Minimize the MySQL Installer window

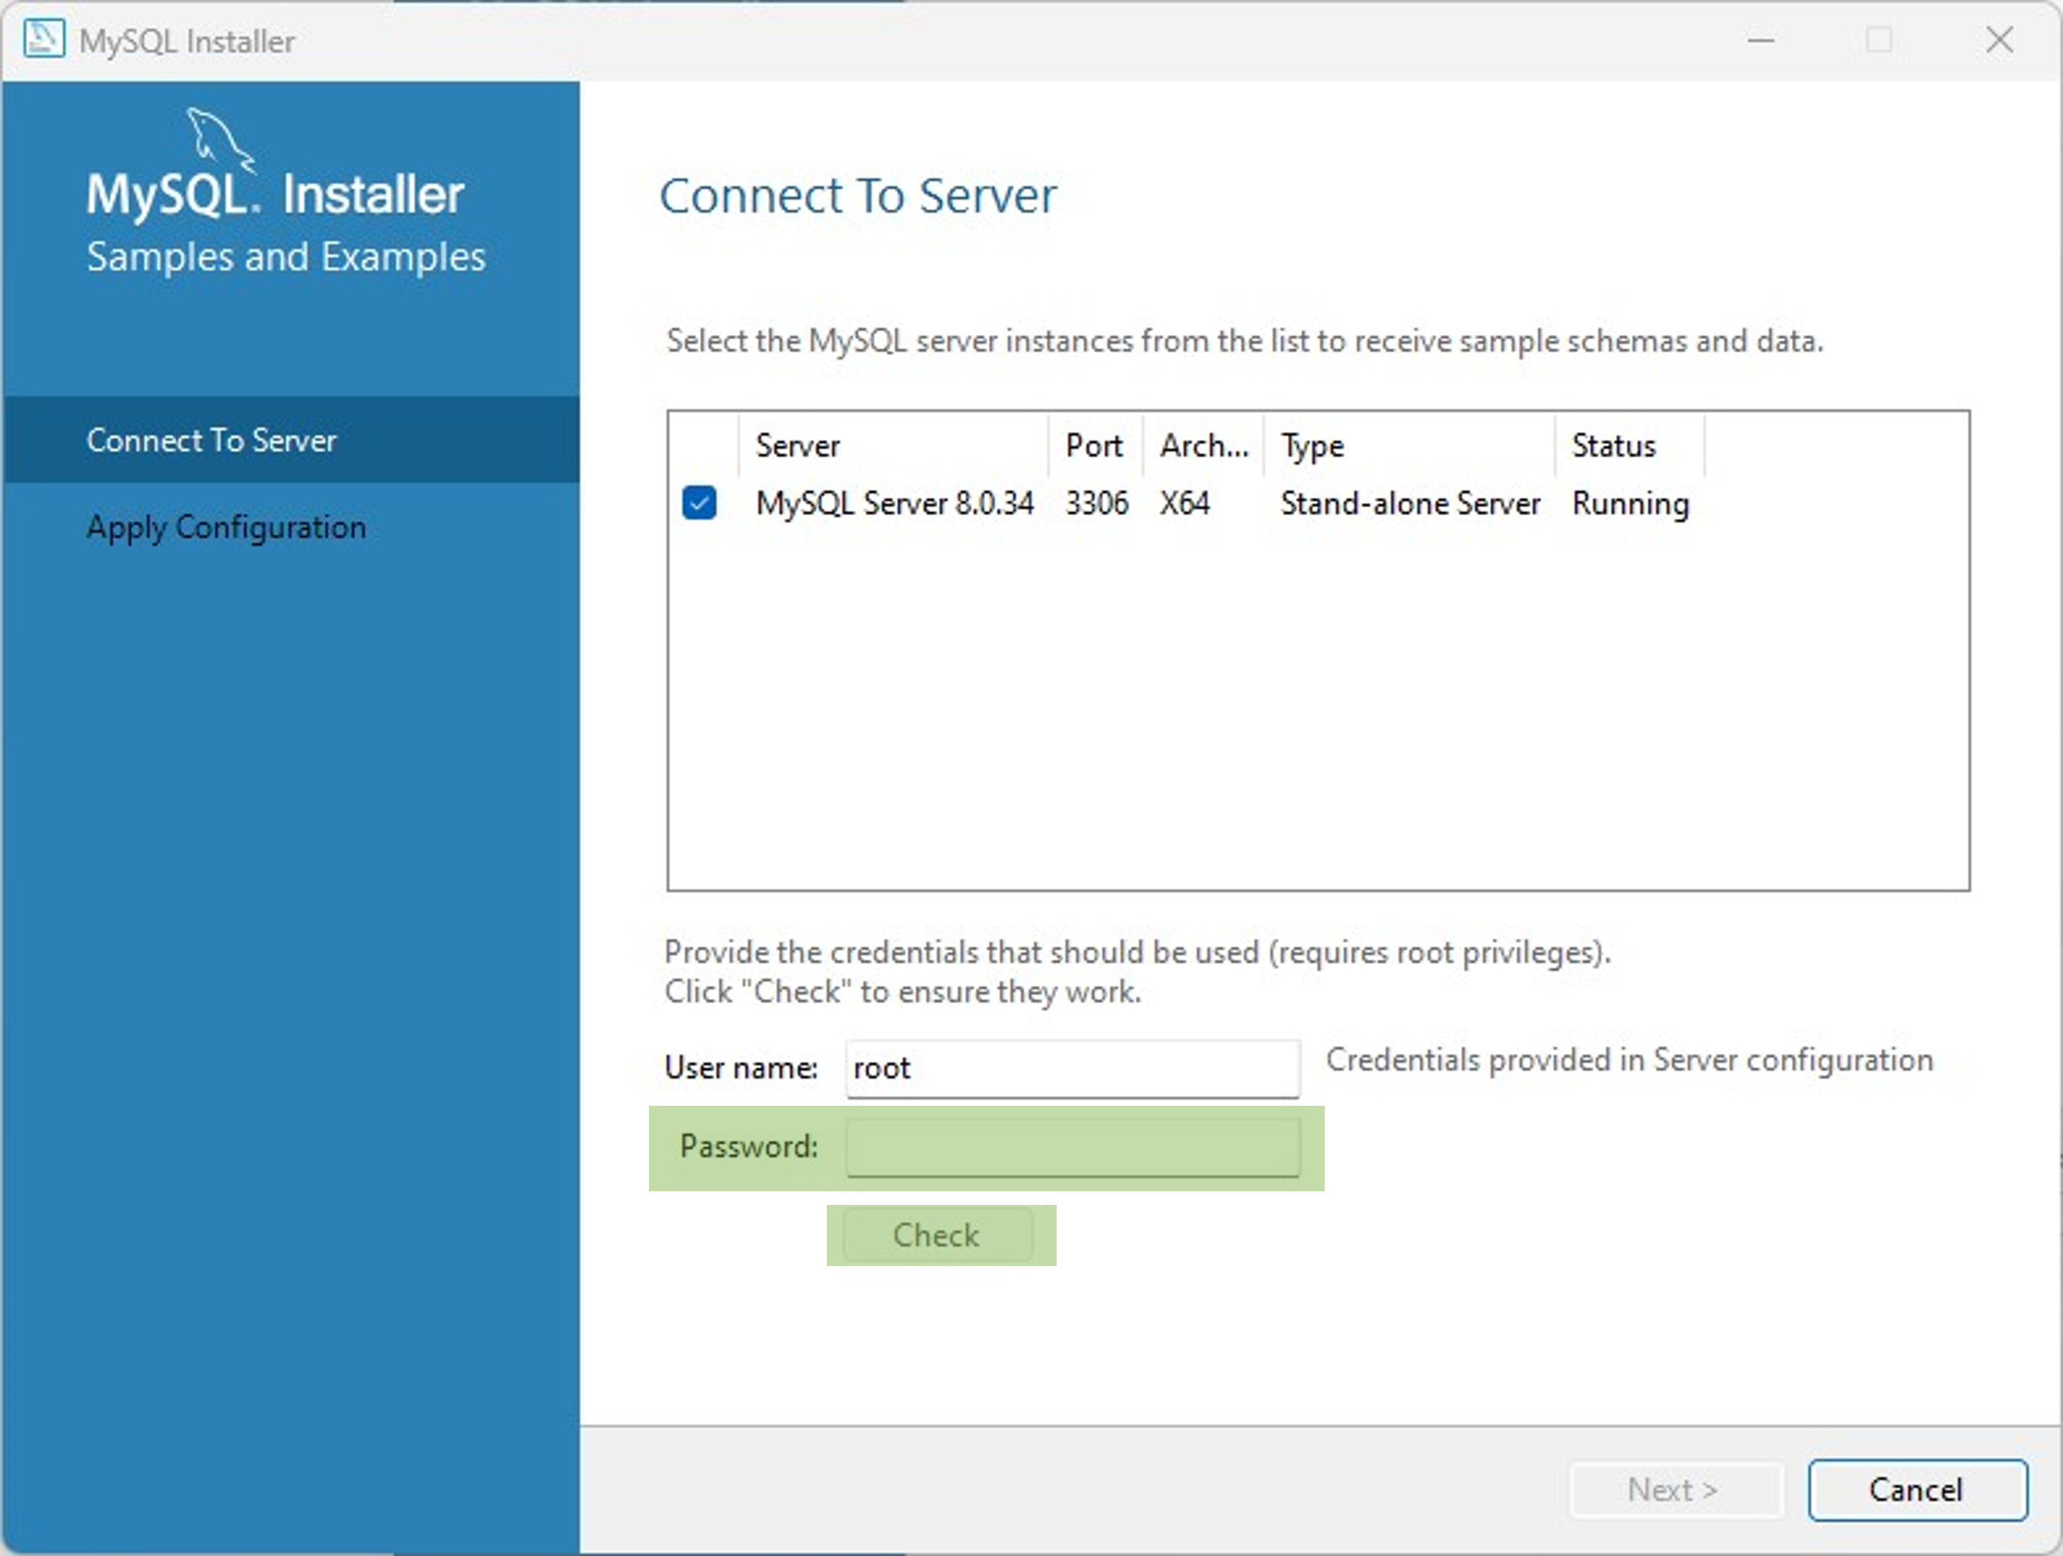coord(1760,40)
